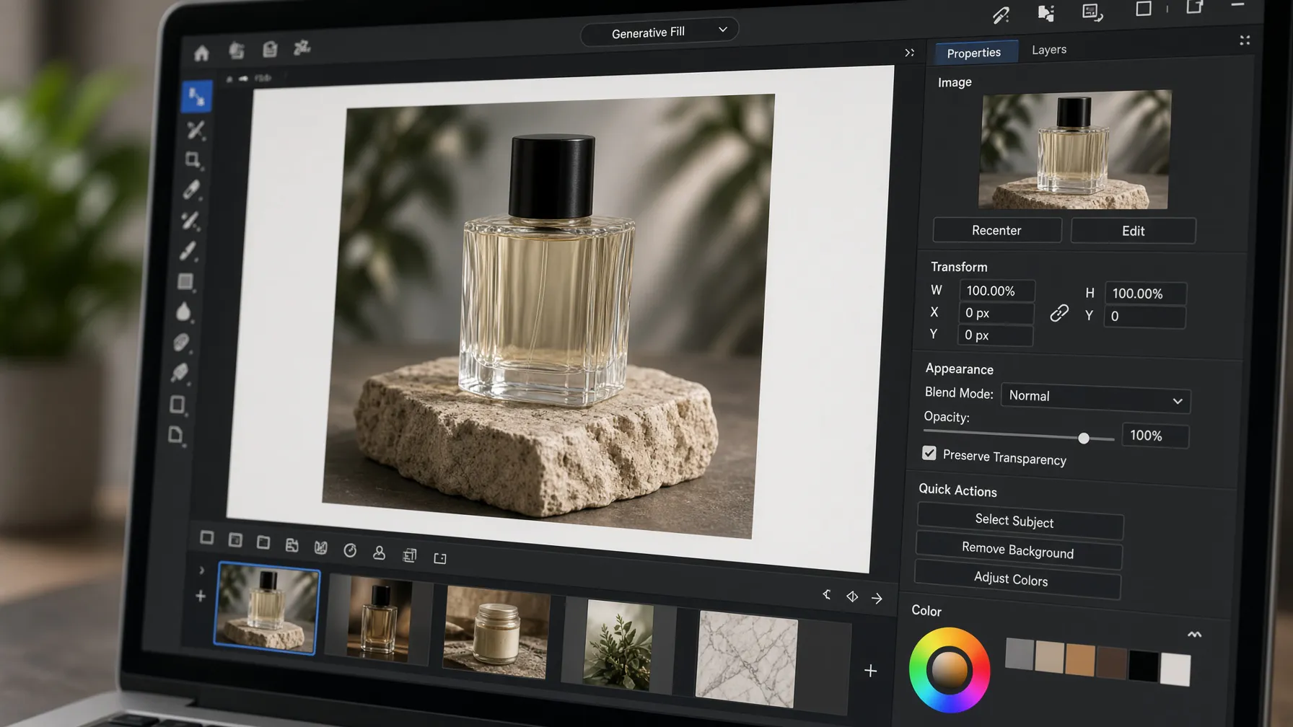1293x727 pixels.
Task: Click the constrain proportions link icon
Action: click(1058, 313)
